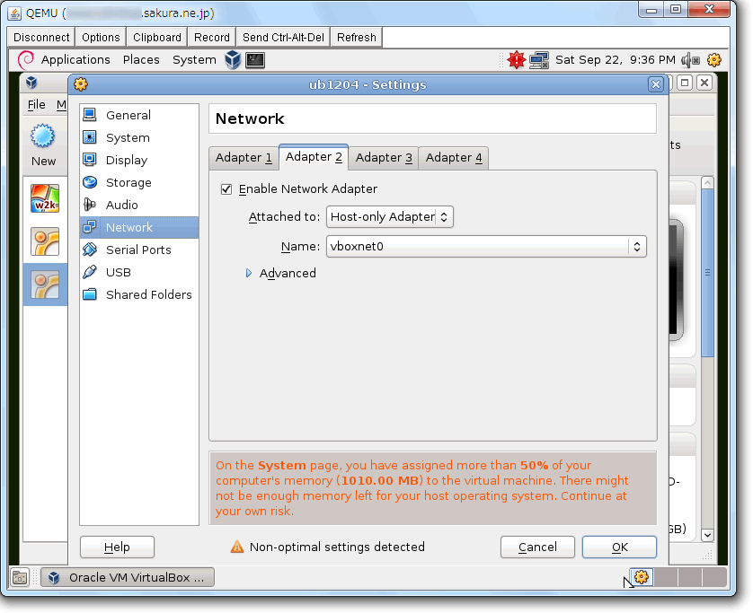Click gear icon in bottom panel
Screen dimensions: 753x613
[642, 576]
